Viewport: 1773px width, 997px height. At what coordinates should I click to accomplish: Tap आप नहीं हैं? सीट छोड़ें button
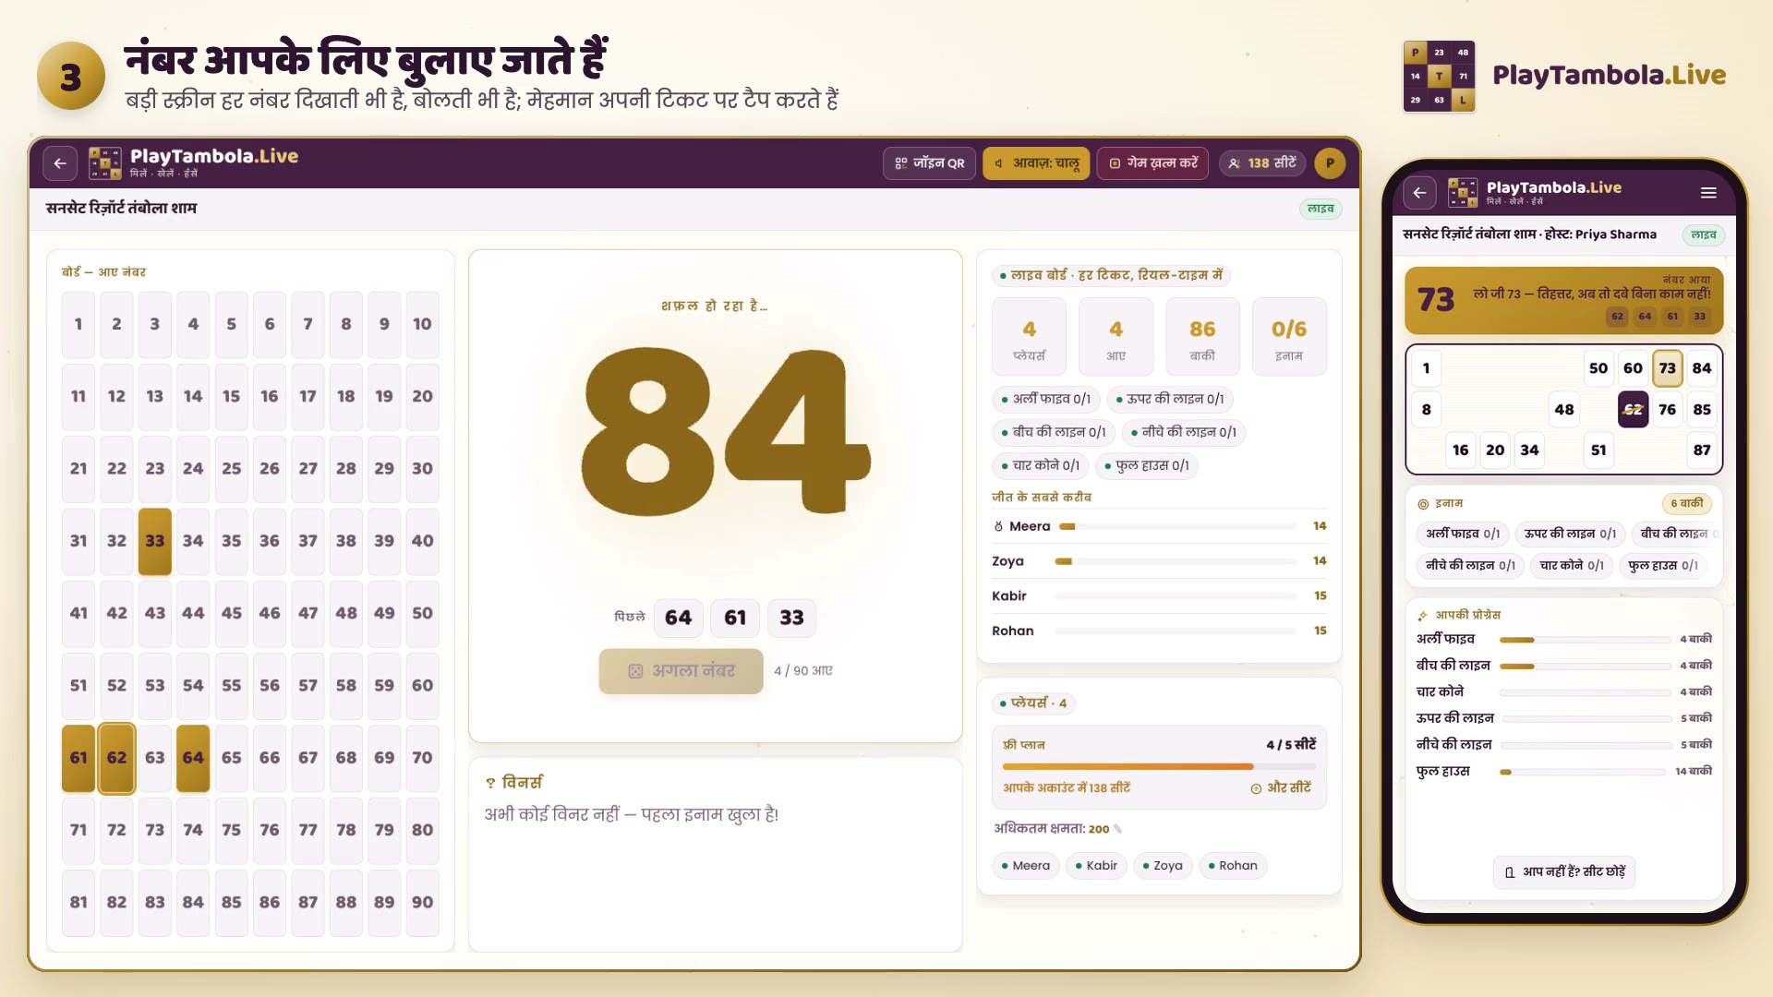click(1564, 872)
